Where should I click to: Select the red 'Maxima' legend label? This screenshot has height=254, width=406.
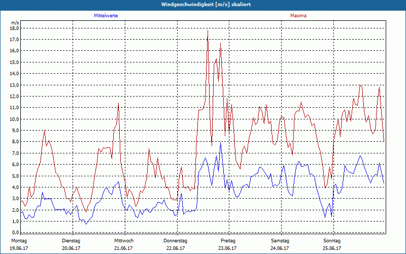298,16
